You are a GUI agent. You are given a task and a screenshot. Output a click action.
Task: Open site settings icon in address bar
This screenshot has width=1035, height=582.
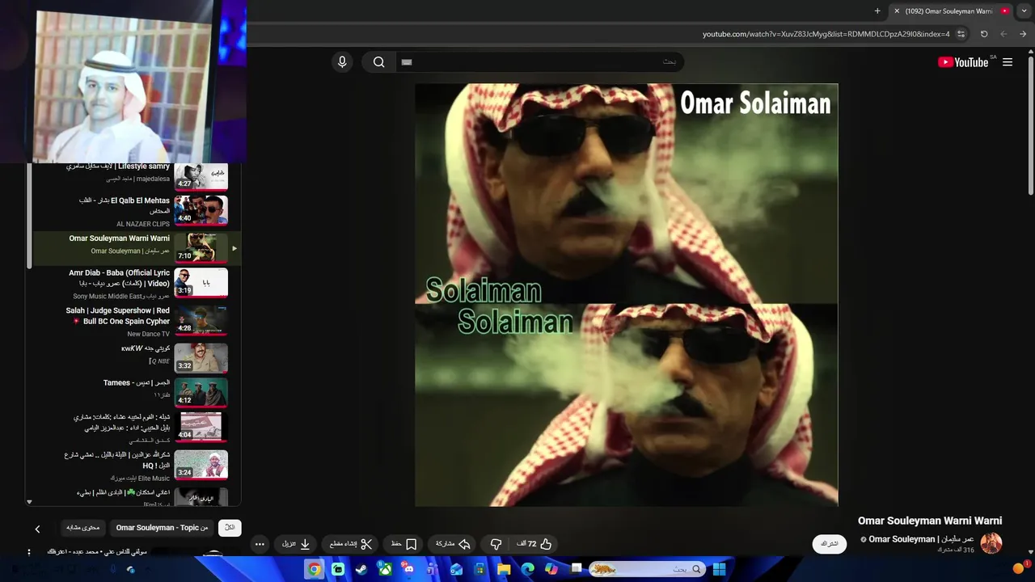(x=961, y=34)
